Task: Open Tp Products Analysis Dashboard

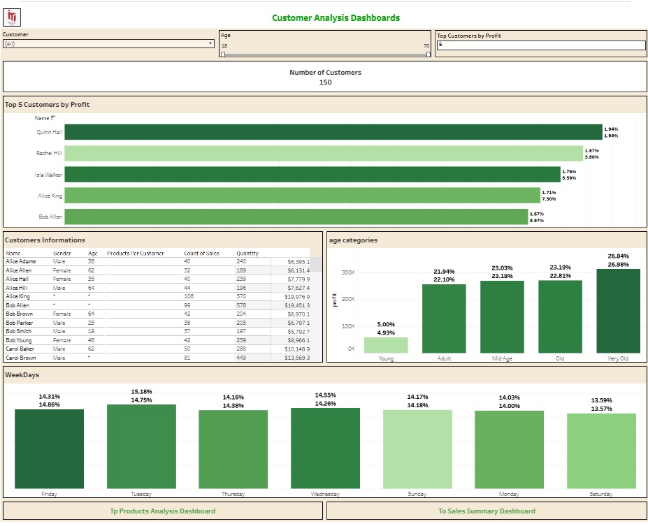Action: tap(163, 511)
